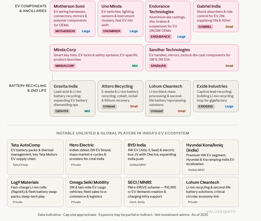Click the Private tag under Omega Seiki Mobility

(x=76, y=202)
